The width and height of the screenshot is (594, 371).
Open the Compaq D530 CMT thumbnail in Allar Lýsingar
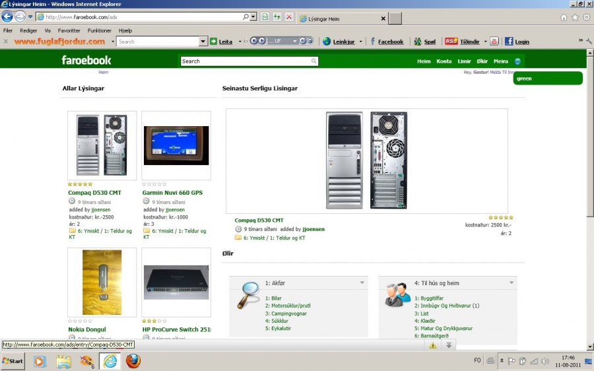[102, 145]
